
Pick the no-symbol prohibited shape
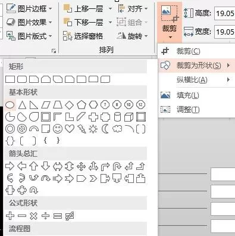tap(22, 129)
